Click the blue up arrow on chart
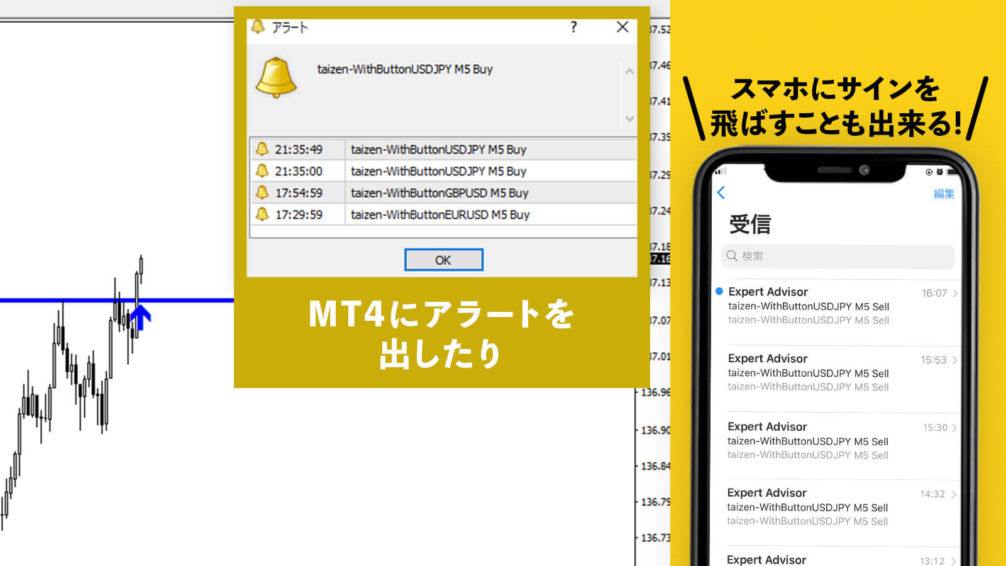This screenshot has height=566, width=1006. click(140, 316)
